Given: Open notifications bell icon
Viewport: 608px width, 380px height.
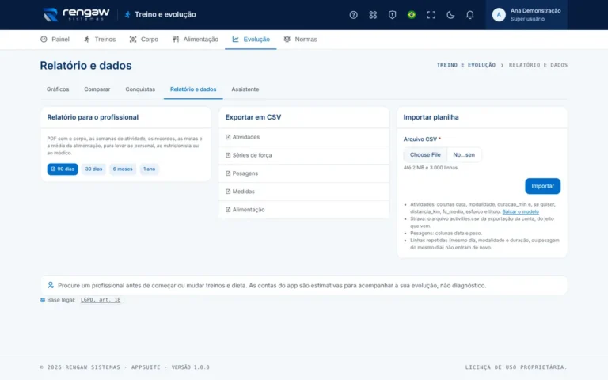Looking at the screenshot, I should pos(469,15).
